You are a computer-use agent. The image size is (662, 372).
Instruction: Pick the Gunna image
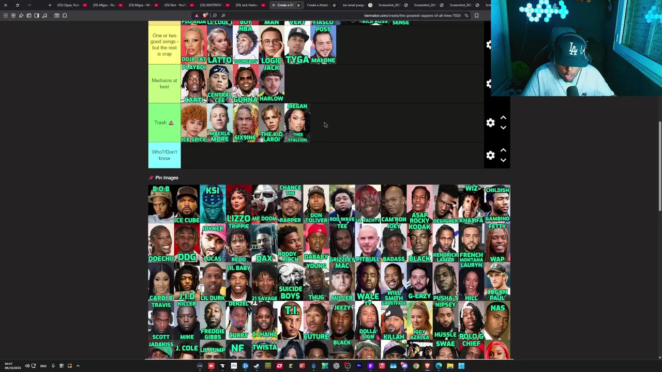(x=246, y=84)
